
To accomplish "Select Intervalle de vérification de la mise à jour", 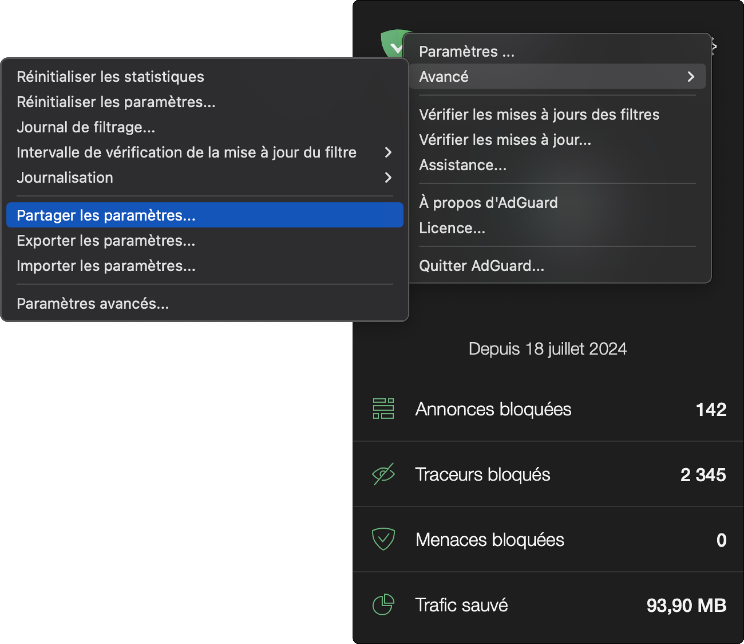I will [205, 152].
